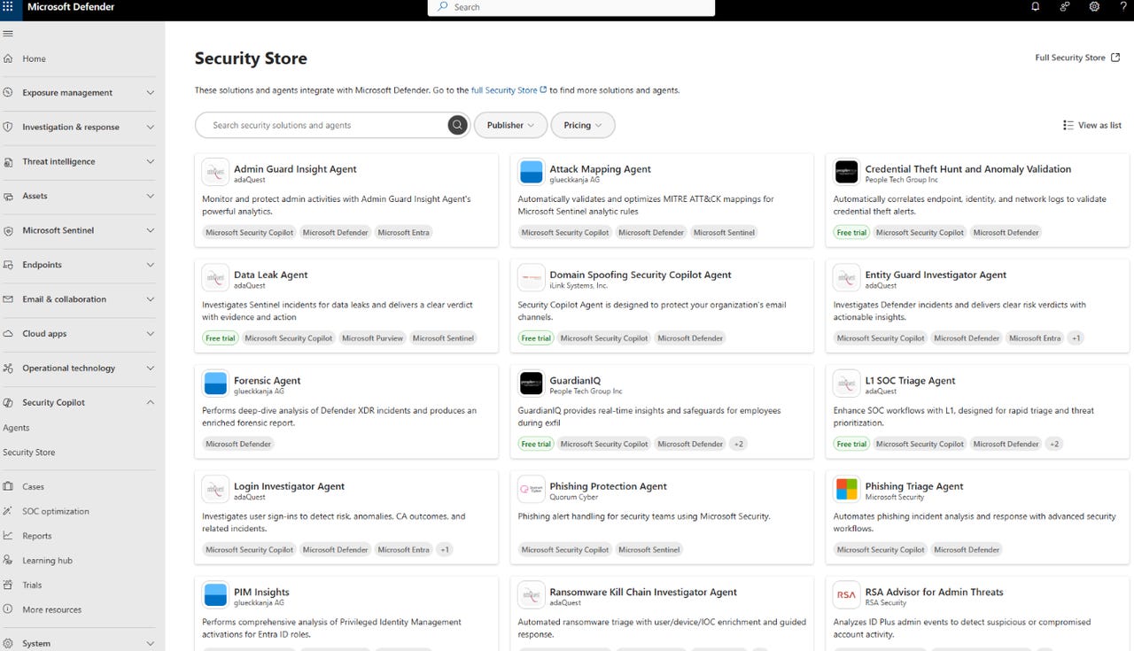1134x651 pixels.
Task: Click the notifications bell icon
Action: [x=1035, y=7]
